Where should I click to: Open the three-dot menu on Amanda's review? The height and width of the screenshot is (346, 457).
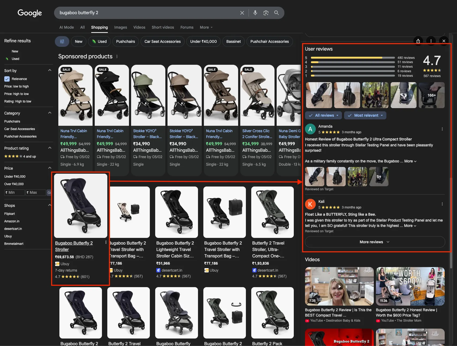pyautogui.click(x=442, y=129)
